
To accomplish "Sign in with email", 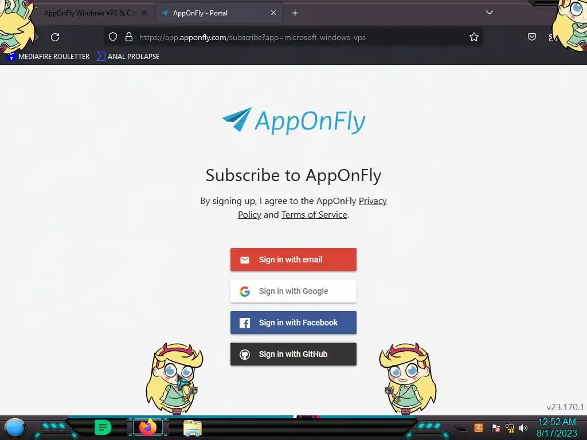I will [x=293, y=260].
